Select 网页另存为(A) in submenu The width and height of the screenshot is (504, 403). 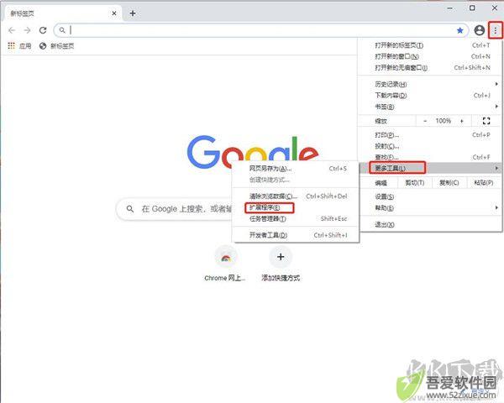[296, 169]
